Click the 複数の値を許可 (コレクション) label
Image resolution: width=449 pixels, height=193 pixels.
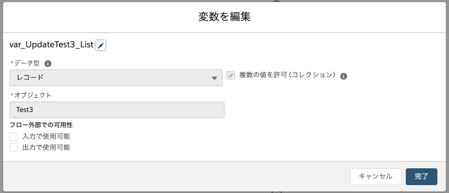[x=287, y=75]
